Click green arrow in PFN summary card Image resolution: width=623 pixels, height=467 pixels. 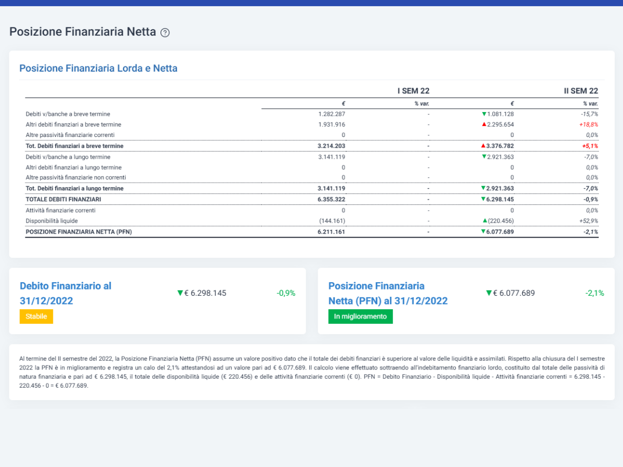(x=489, y=293)
